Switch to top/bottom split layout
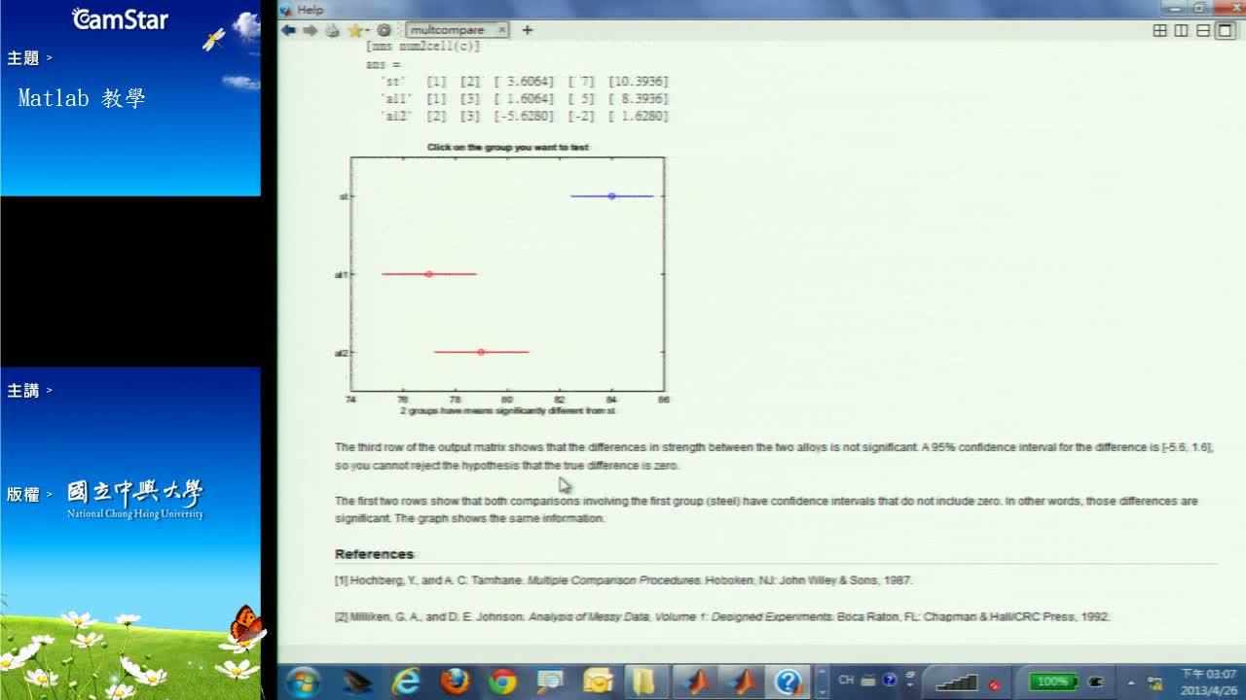 (1203, 30)
